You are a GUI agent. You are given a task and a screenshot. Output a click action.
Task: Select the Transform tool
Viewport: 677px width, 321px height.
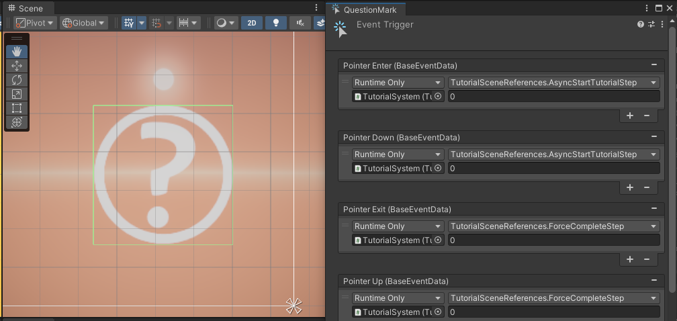point(17,122)
